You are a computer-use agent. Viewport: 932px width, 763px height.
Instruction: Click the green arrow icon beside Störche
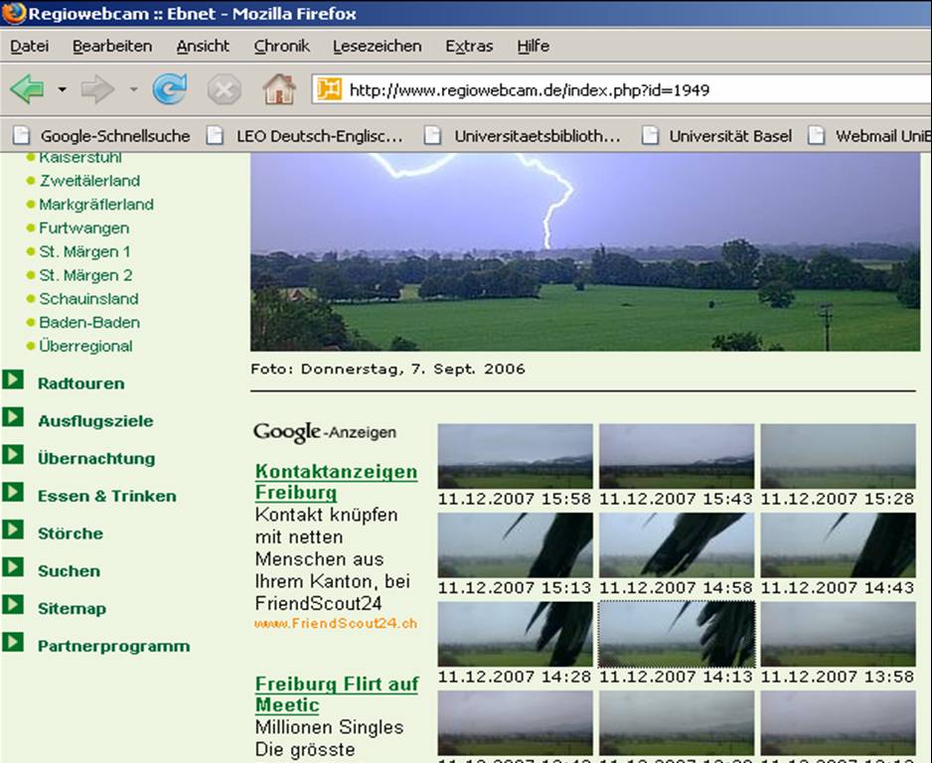point(13,531)
